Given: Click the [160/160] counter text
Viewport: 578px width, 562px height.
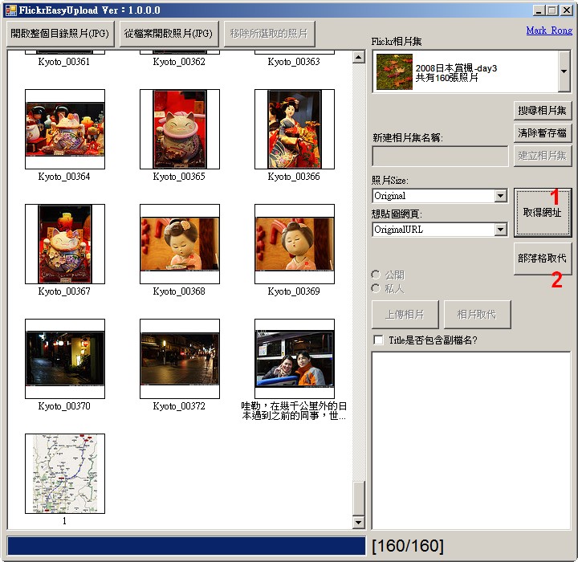Looking at the screenshot, I should (x=408, y=546).
